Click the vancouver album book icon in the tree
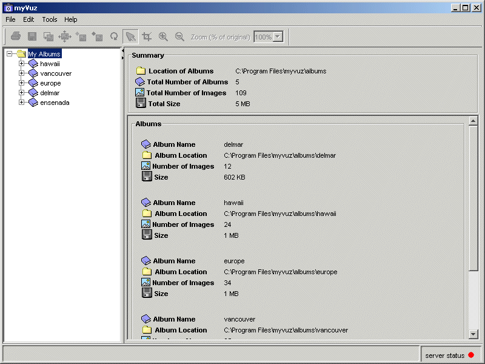This screenshot has height=364, width=485. (x=33, y=73)
